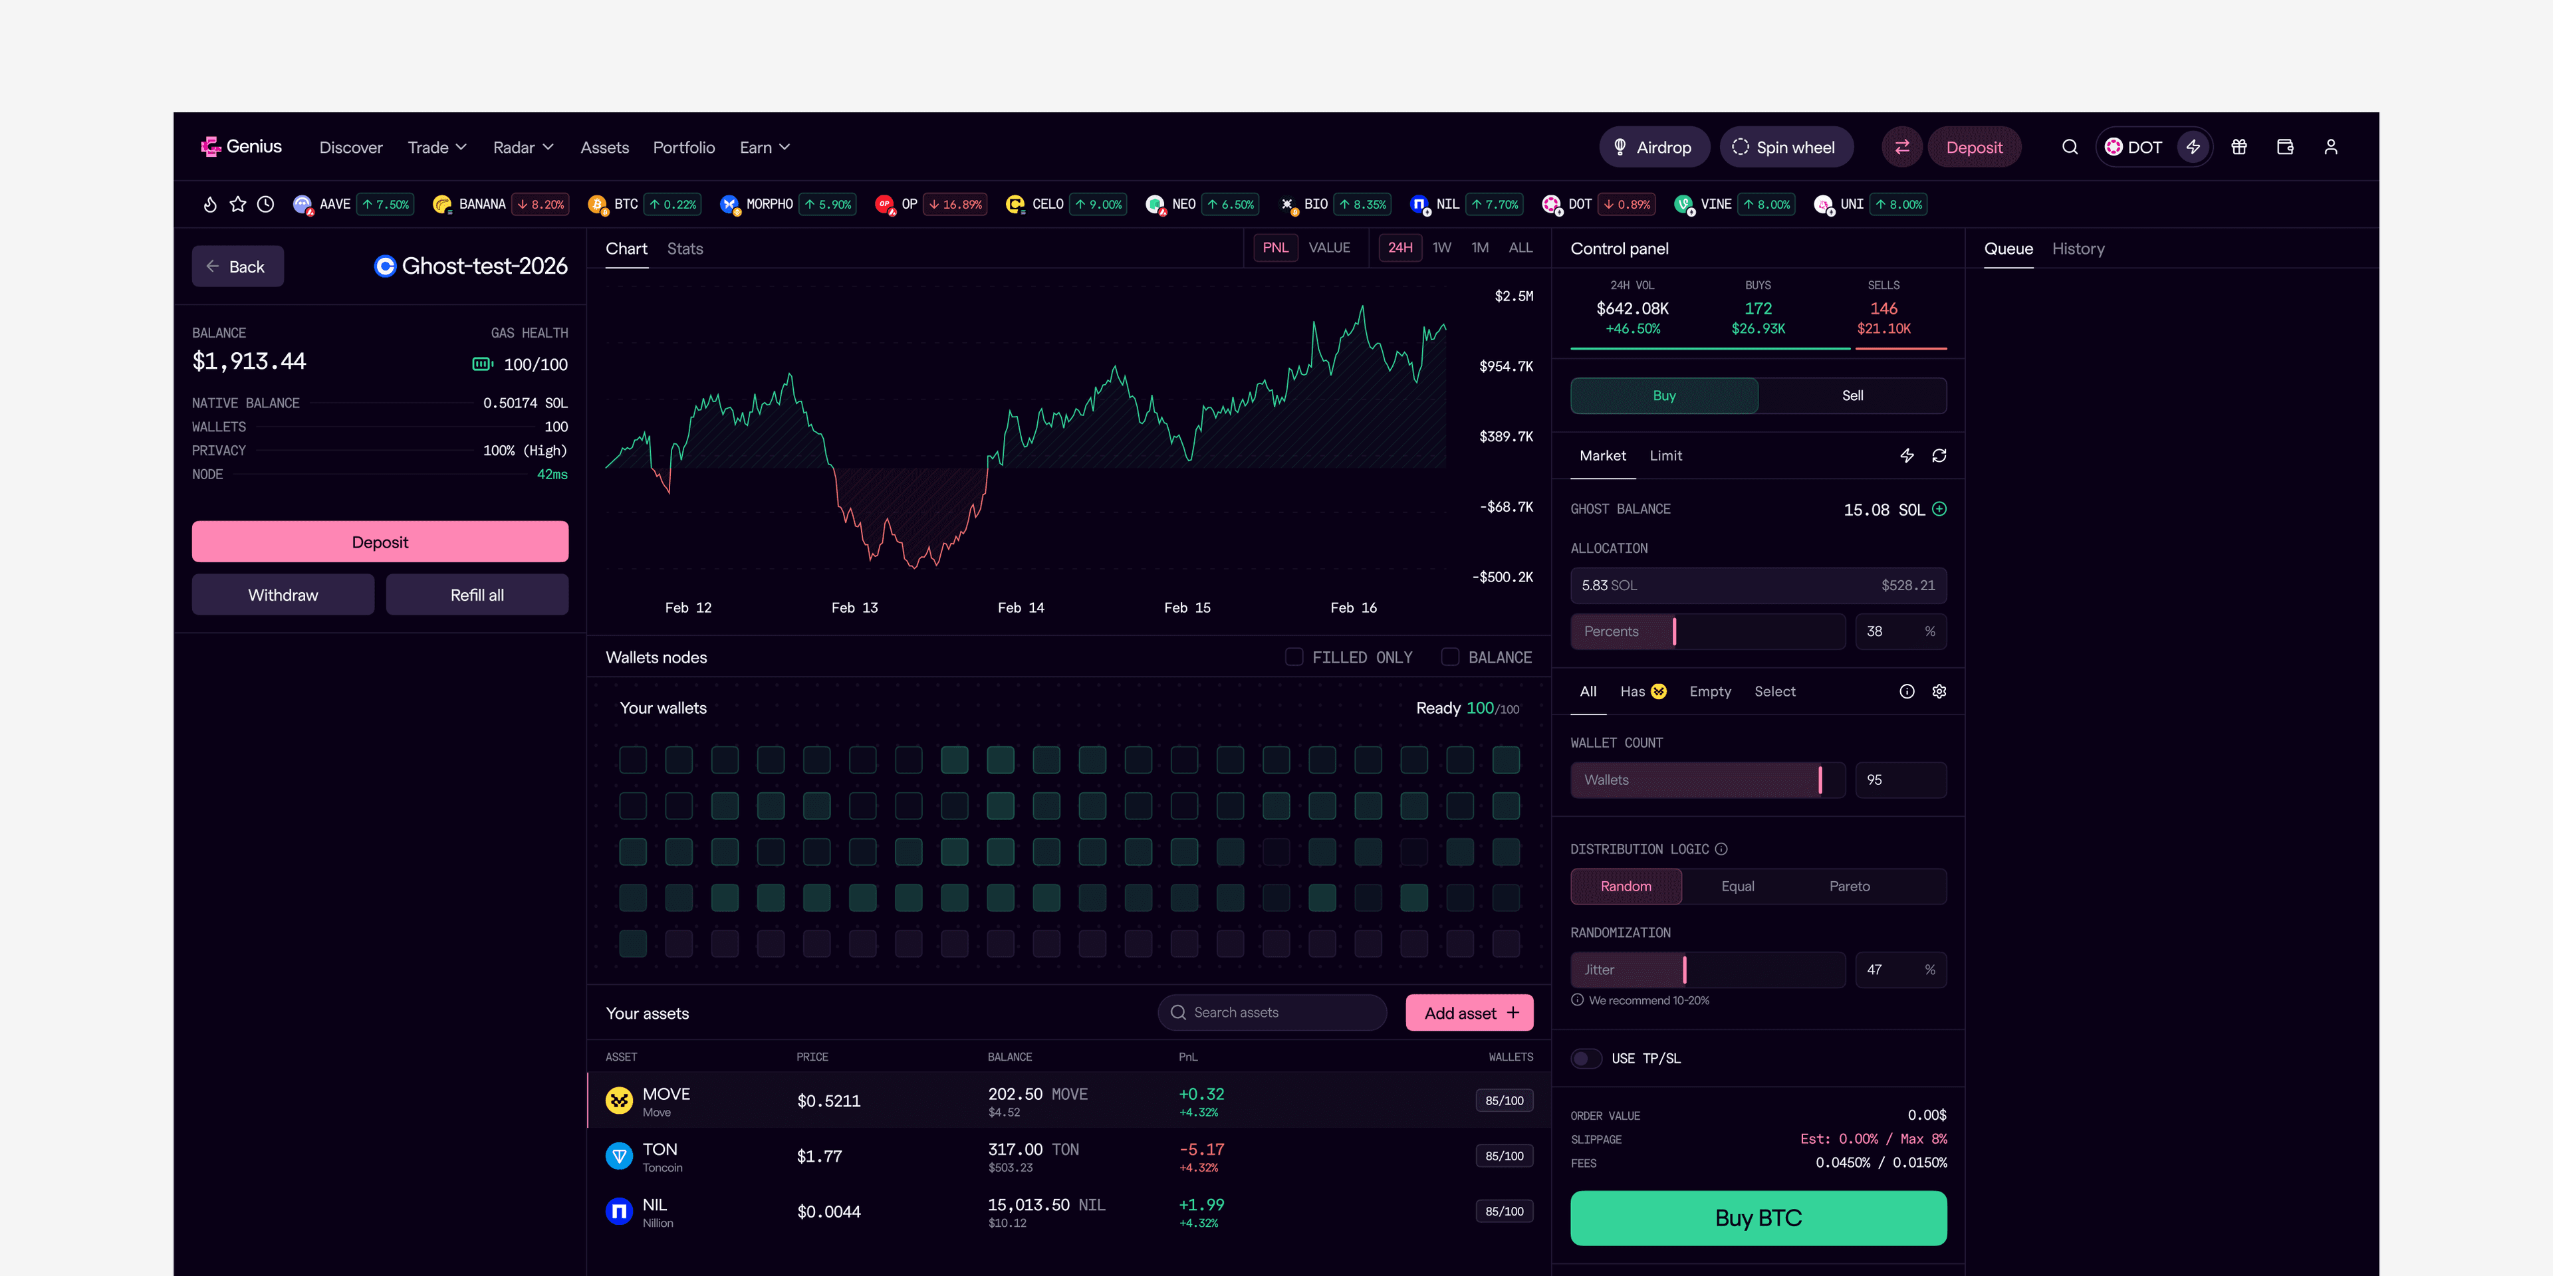Click the Genius logo
Screen dimensions: 2553x1276
[241, 147]
